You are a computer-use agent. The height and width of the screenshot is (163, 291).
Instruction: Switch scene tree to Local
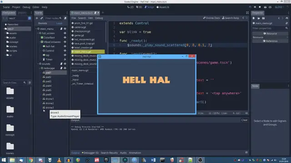(x=59, y=23)
